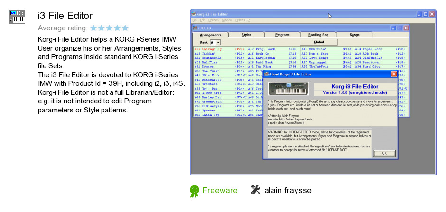Viewport: 446px width, 212px height.
Task: Select arrangement A23 Love Songs
Action: (327, 58)
